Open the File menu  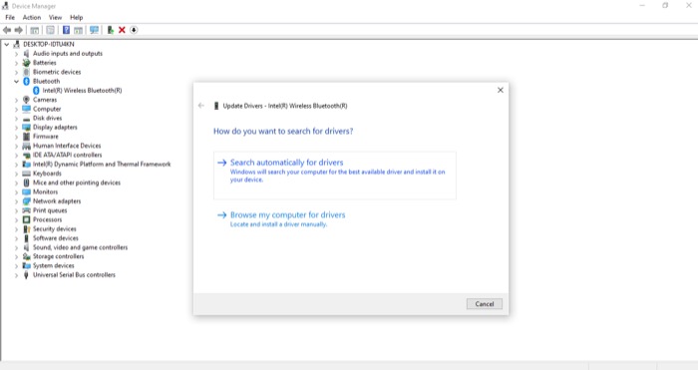click(x=10, y=17)
